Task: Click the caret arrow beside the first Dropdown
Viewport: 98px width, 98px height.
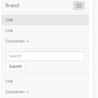Action: click(x=27, y=41)
